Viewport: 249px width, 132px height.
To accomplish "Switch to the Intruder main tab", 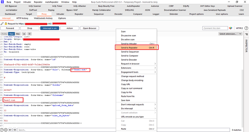I will click(x=60, y=14).
